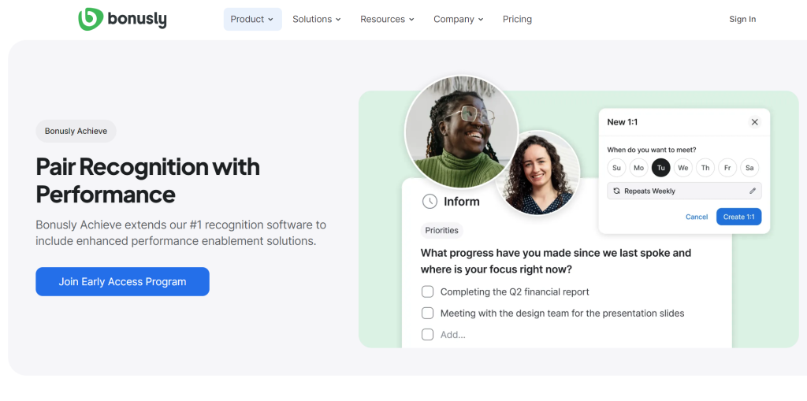The height and width of the screenshot is (401, 807).
Task: Check 'Completing the Q2 financial report' checkbox
Action: [428, 291]
